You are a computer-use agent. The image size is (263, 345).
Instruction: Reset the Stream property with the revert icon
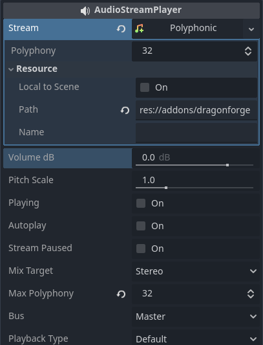tap(121, 28)
